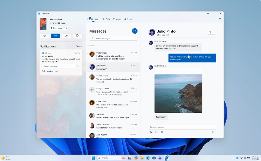Focus the notification reply 'Enter a message' field

click(59, 66)
